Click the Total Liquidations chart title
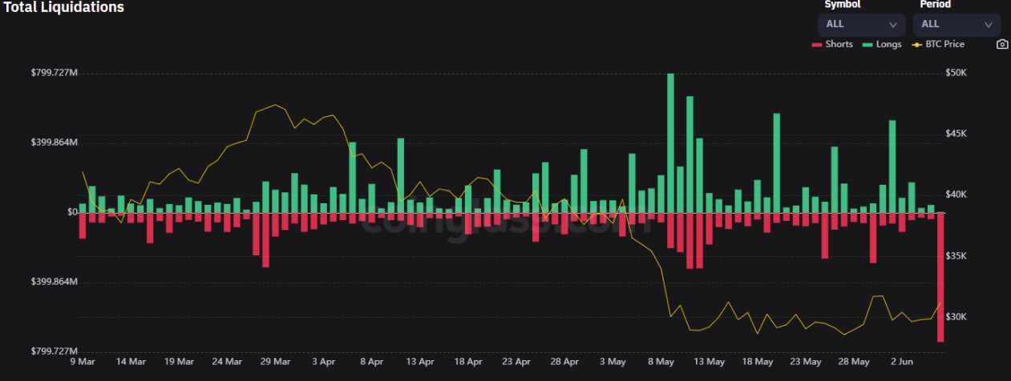1011x381 pixels. coord(63,8)
